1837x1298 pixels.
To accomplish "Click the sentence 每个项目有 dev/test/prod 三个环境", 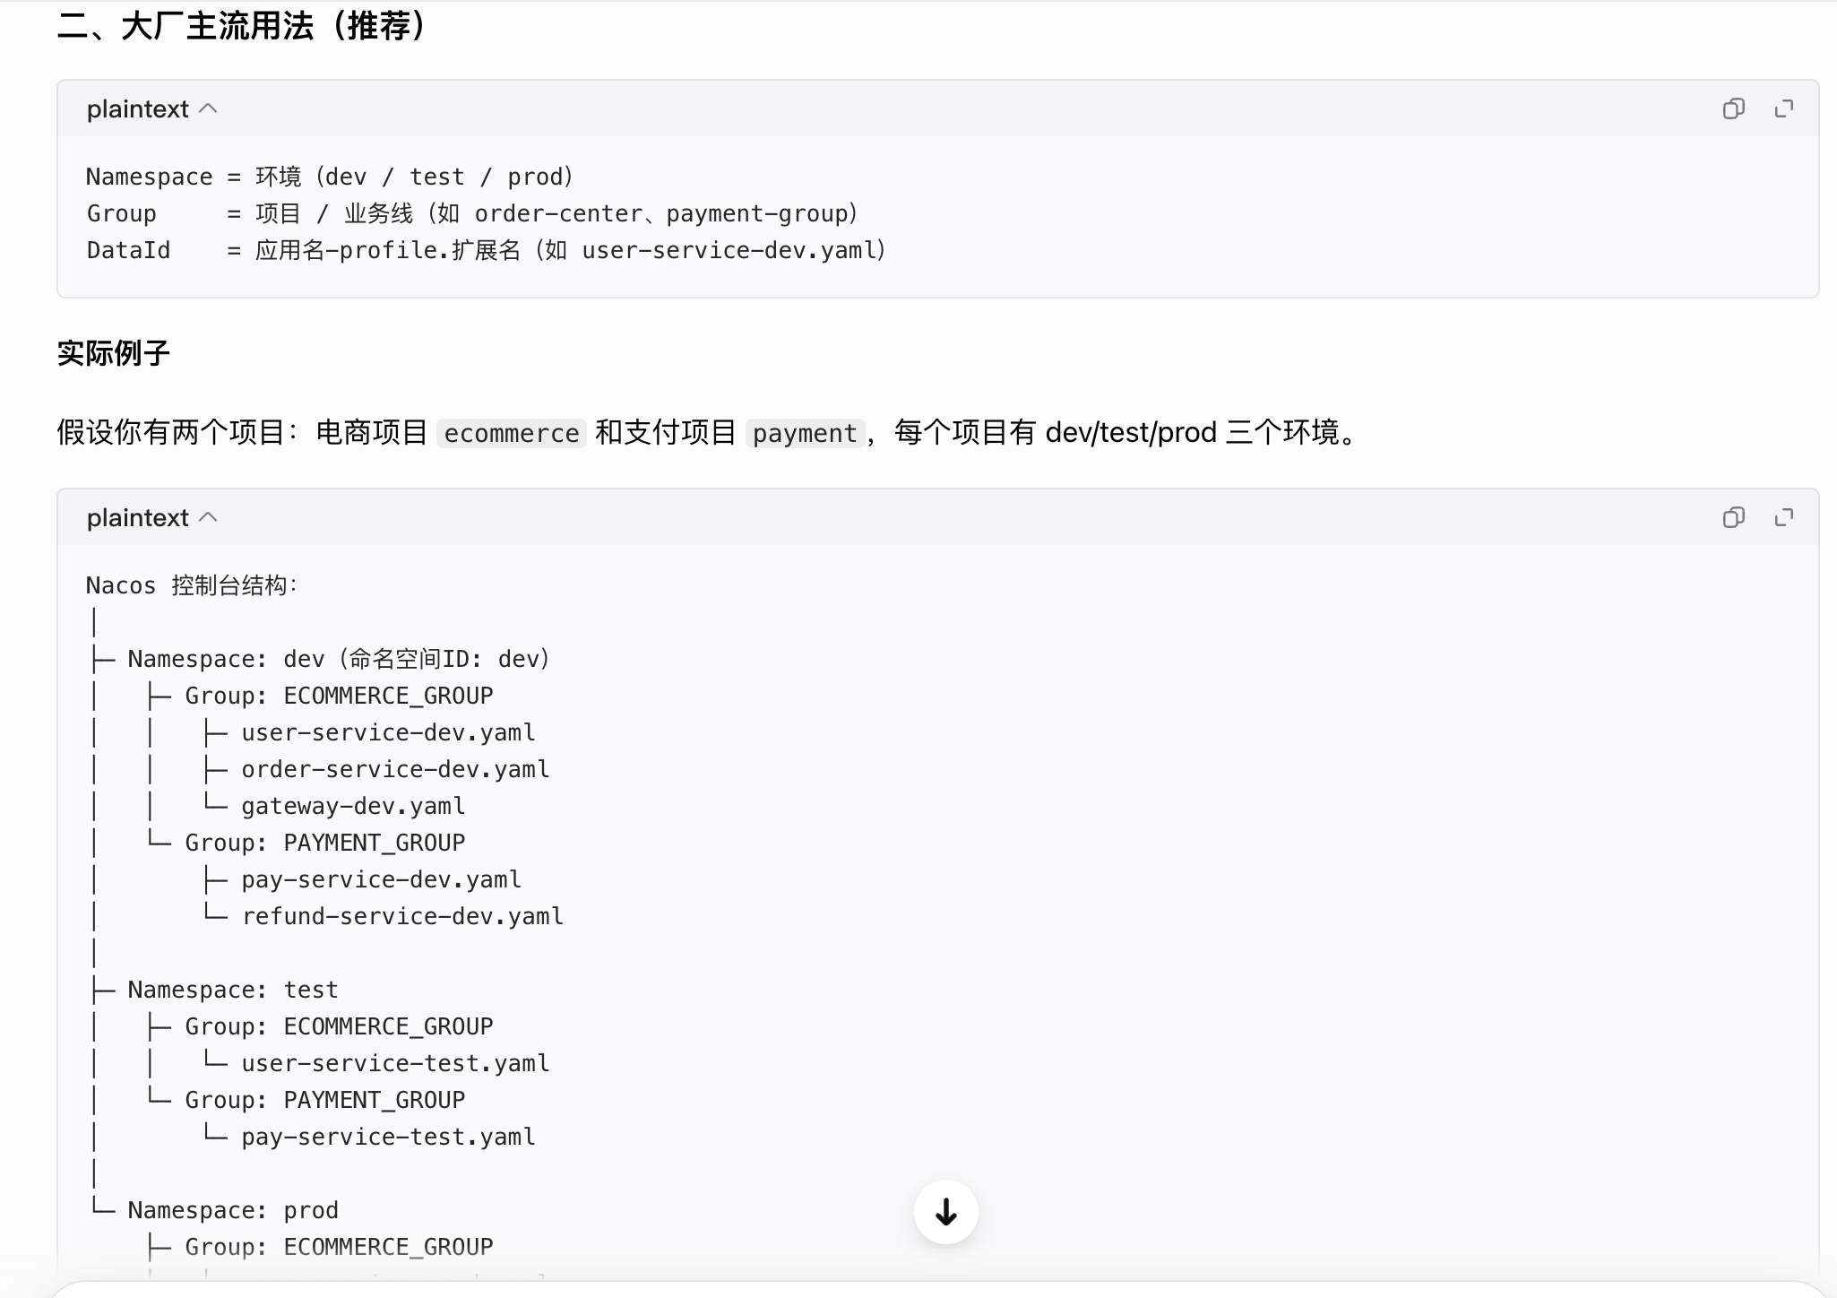I will tap(1126, 432).
